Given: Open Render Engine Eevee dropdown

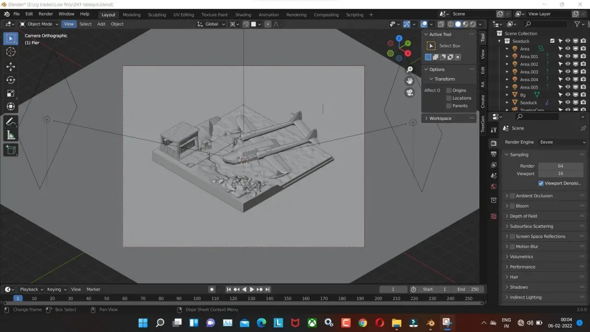Looking at the screenshot, I should click(x=562, y=142).
